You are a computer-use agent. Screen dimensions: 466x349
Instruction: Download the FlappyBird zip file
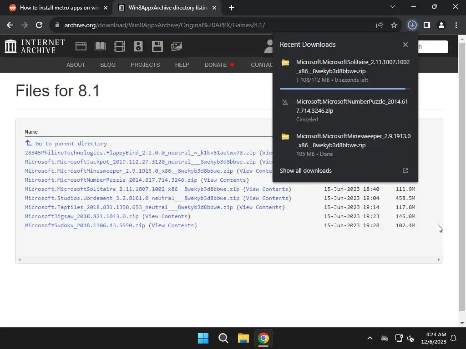coord(140,153)
